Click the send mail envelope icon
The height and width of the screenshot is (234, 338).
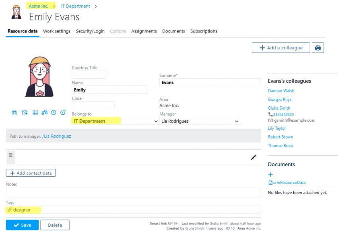[x=25, y=113]
